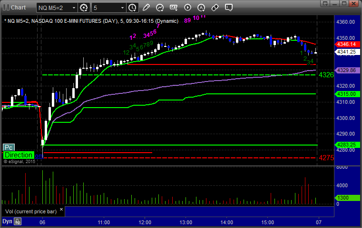Maximize the Chart window

pyautogui.click(x=344, y=3)
